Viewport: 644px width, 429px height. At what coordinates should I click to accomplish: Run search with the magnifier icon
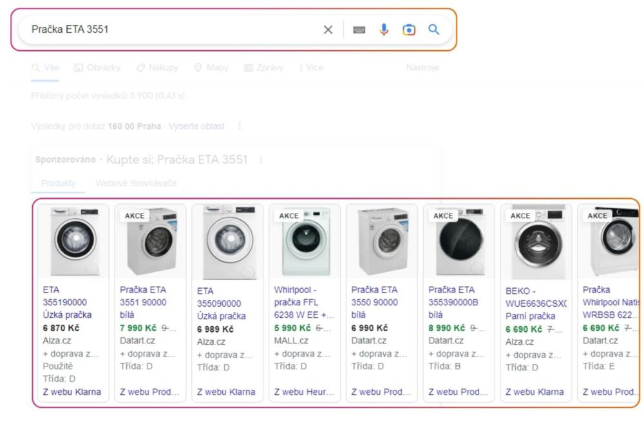433,30
